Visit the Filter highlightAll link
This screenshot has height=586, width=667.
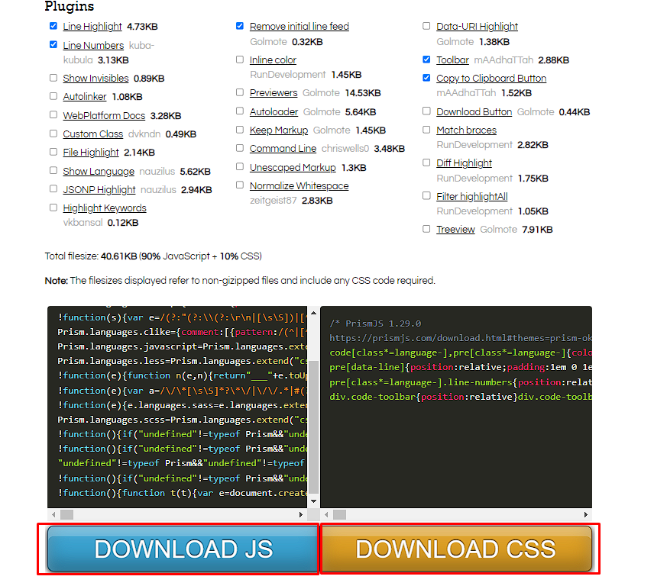pos(471,196)
